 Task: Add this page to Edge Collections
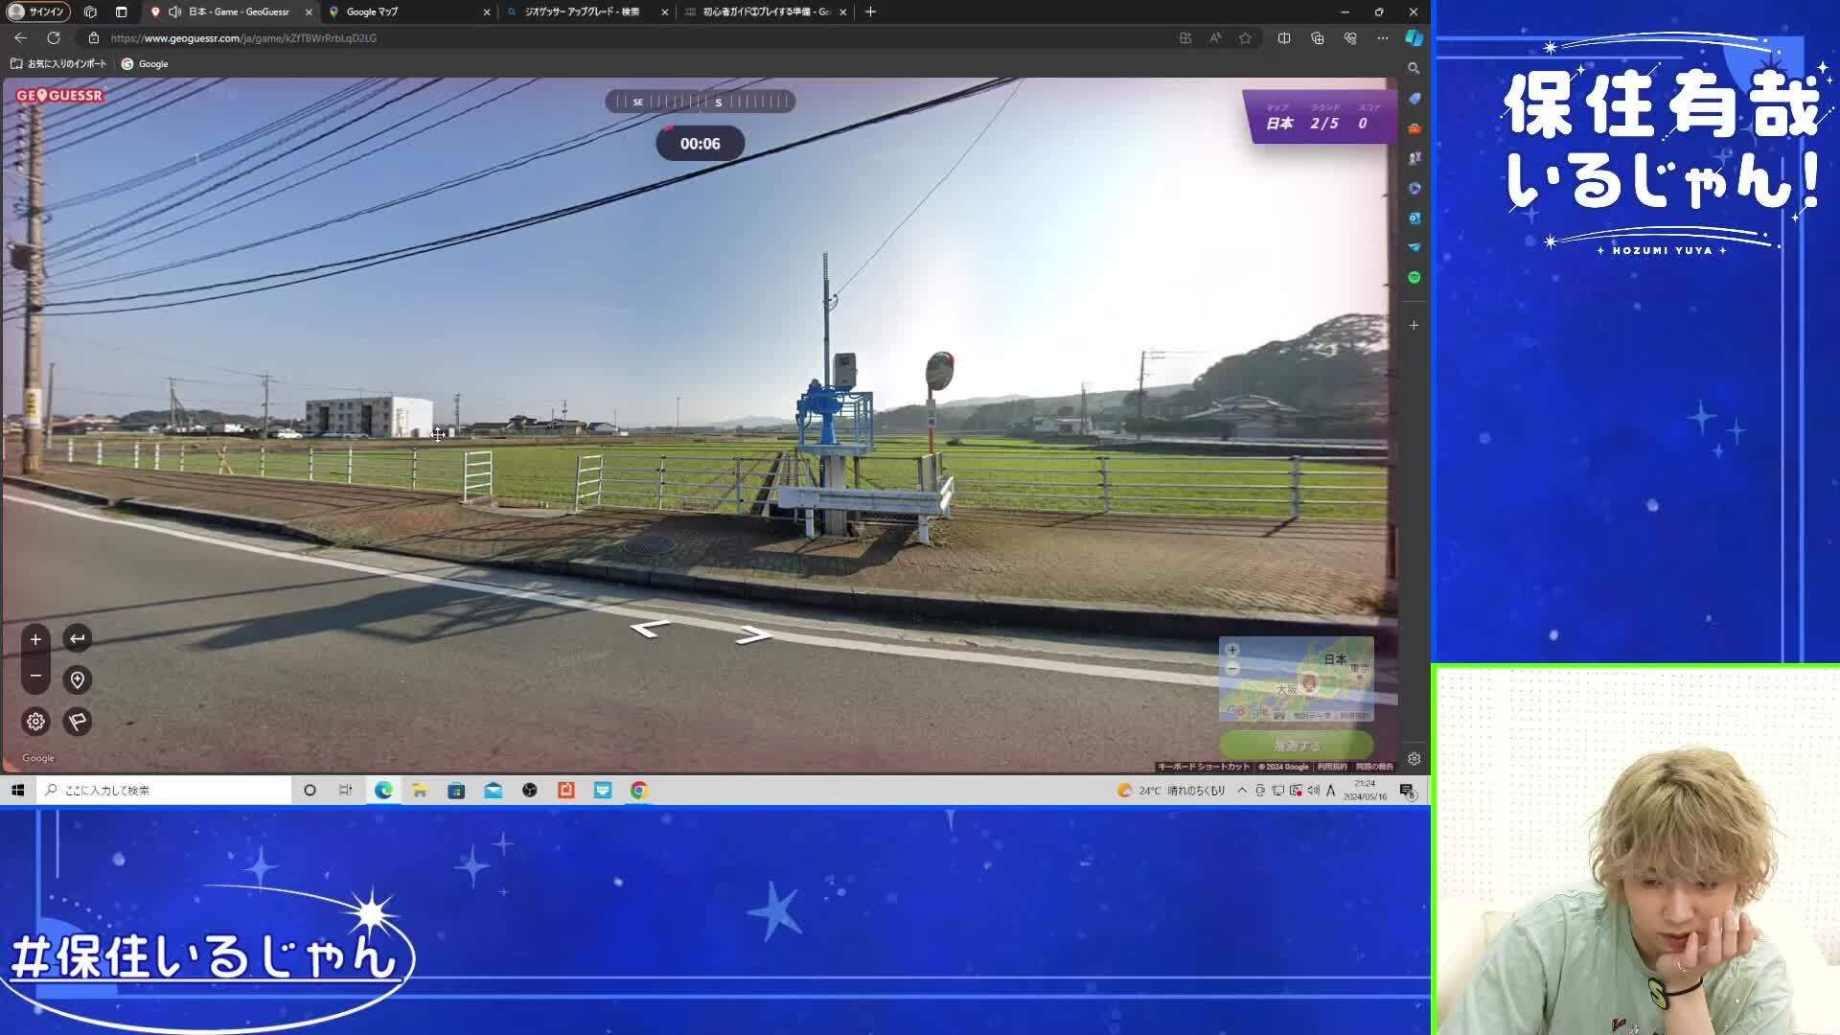1318,38
